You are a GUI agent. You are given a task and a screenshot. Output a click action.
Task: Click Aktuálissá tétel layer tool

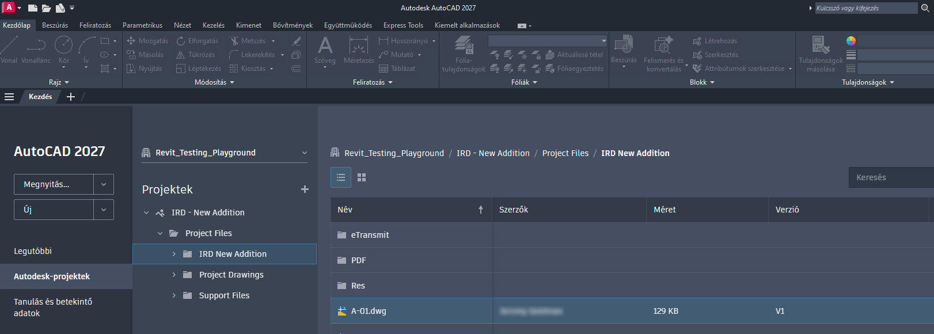point(574,55)
